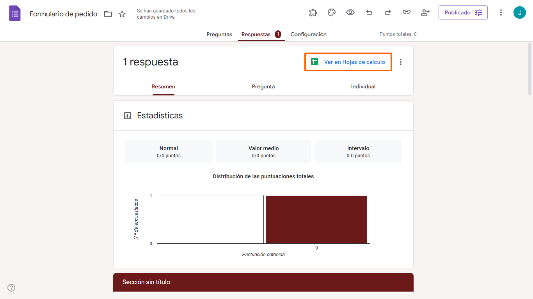Click the saved changes in Drive status

click(x=166, y=14)
